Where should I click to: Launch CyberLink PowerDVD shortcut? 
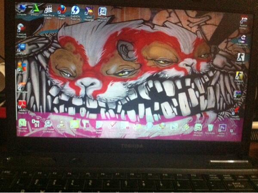(x=21, y=31)
